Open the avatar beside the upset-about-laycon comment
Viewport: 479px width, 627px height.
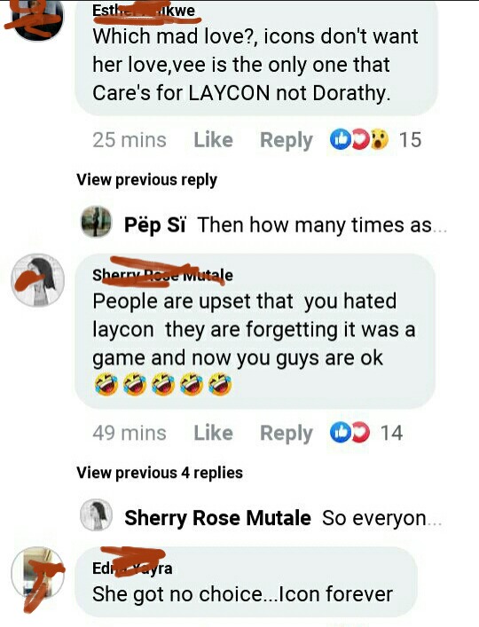click(x=37, y=280)
